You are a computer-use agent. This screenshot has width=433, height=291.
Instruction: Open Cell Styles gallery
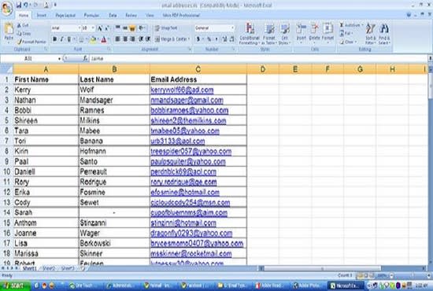(x=284, y=34)
